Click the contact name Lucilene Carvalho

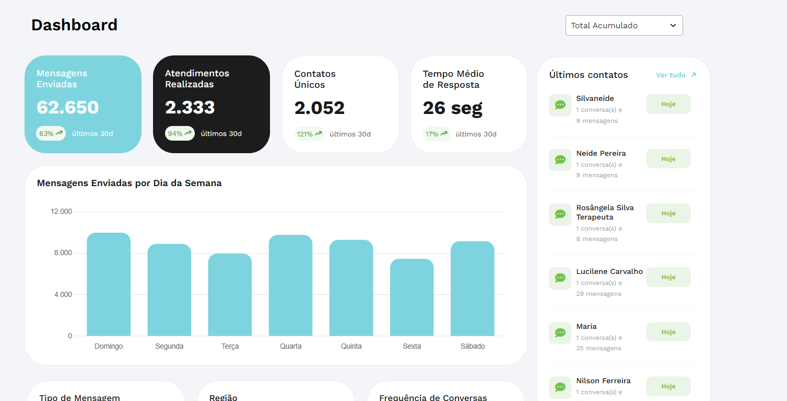[609, 271]
